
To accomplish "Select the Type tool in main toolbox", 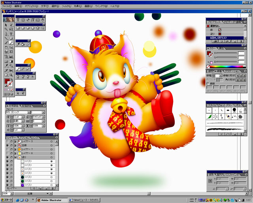I will (11, 34).
